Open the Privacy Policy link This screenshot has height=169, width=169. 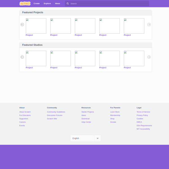coord(142,115)
